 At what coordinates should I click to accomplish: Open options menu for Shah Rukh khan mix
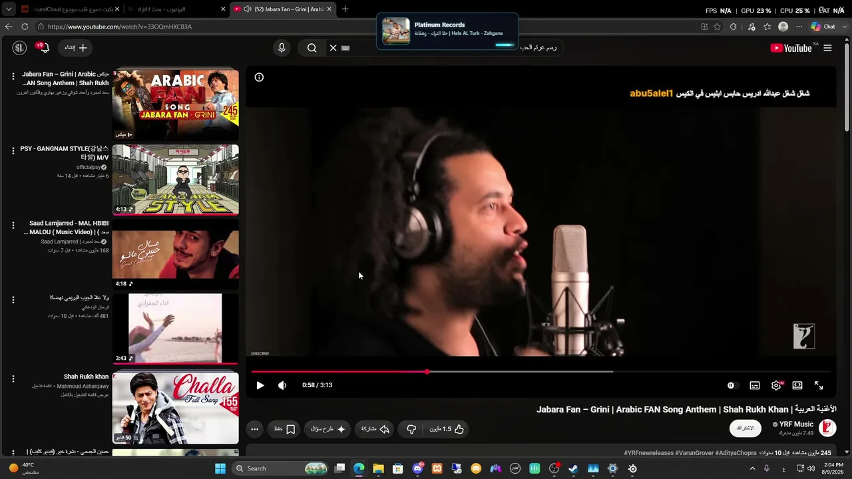click(x=13, y=379)
